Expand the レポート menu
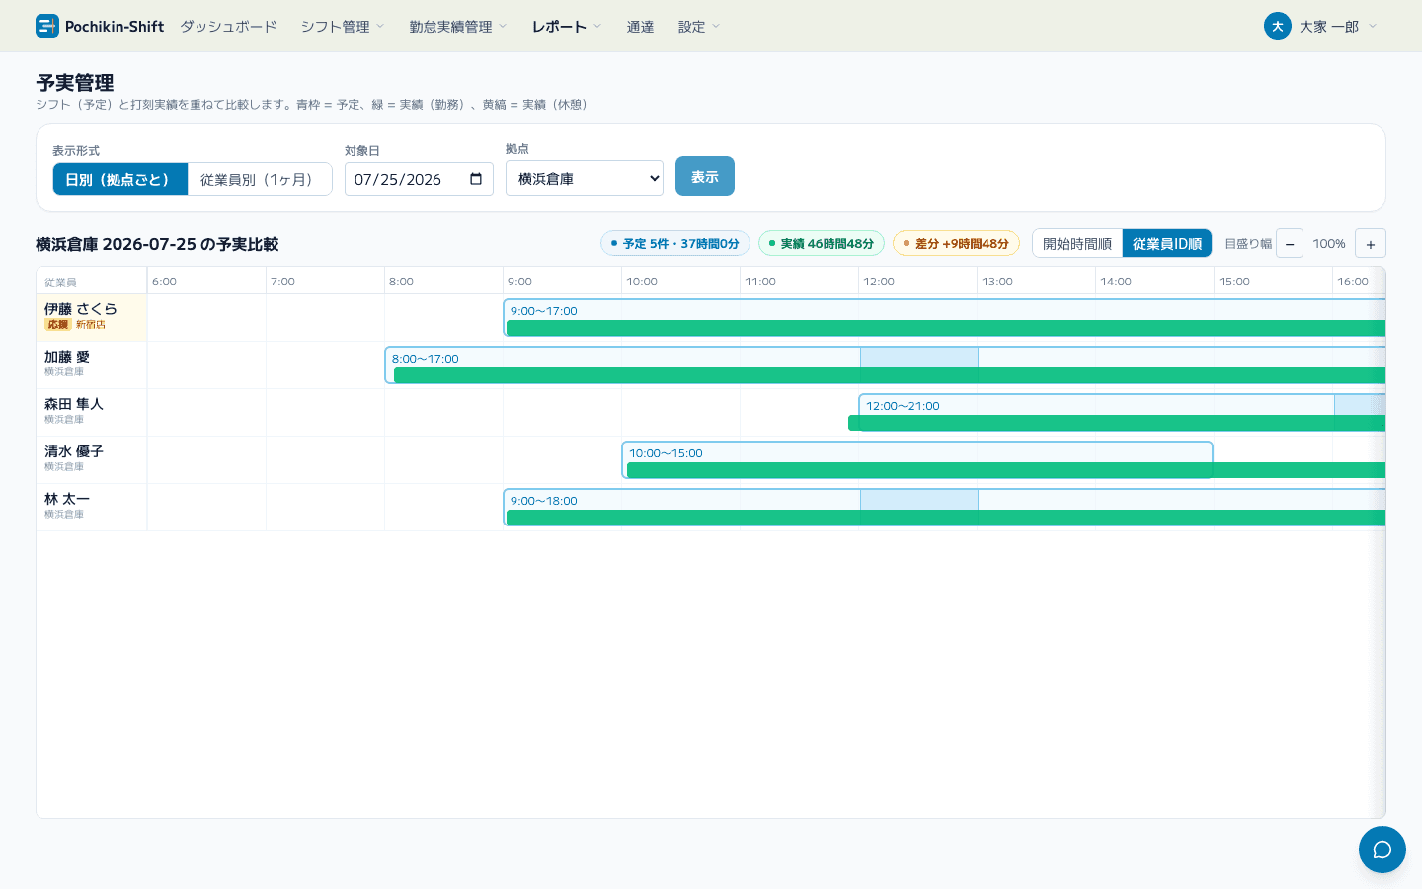1422x889 pixels. coord(567,27)
